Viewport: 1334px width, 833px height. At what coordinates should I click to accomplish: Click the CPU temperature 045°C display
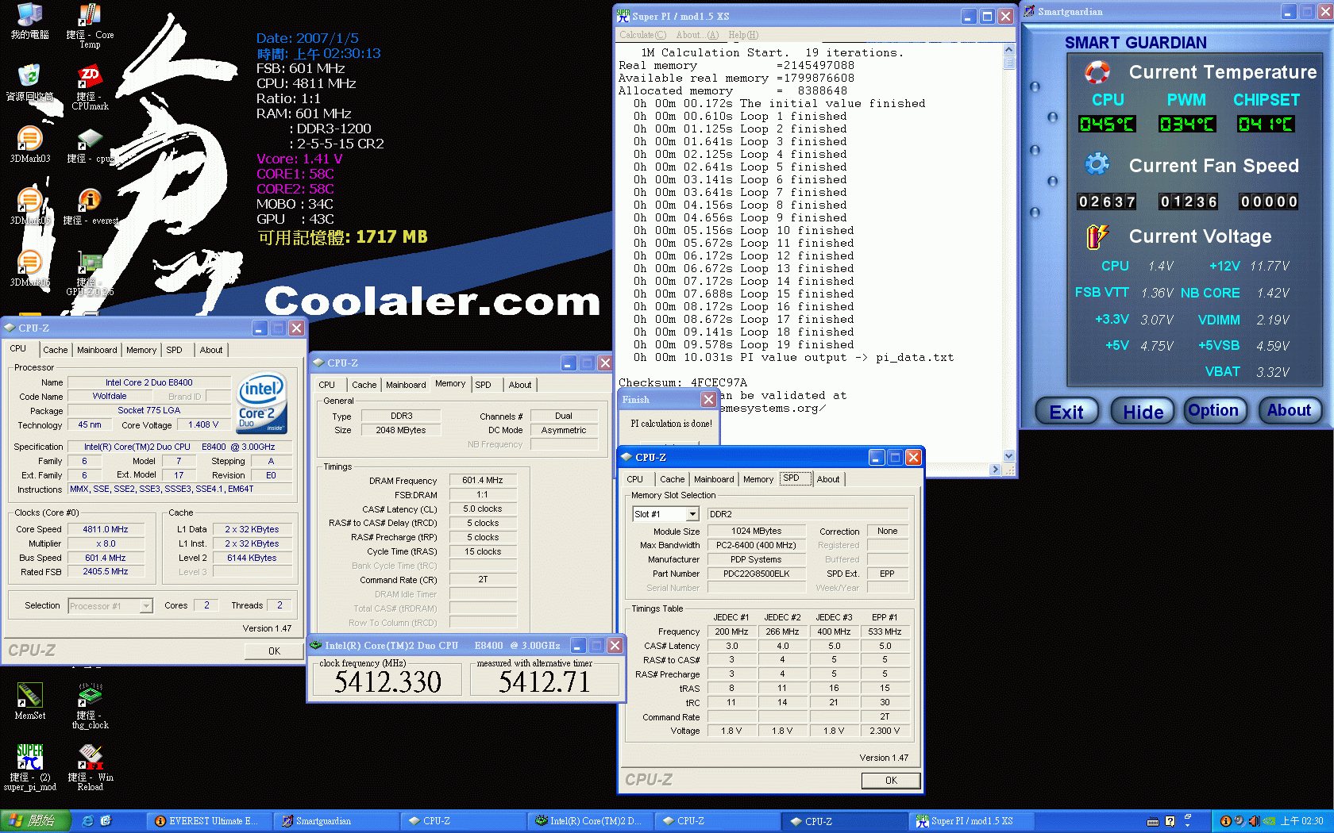tap(1107, 124)
